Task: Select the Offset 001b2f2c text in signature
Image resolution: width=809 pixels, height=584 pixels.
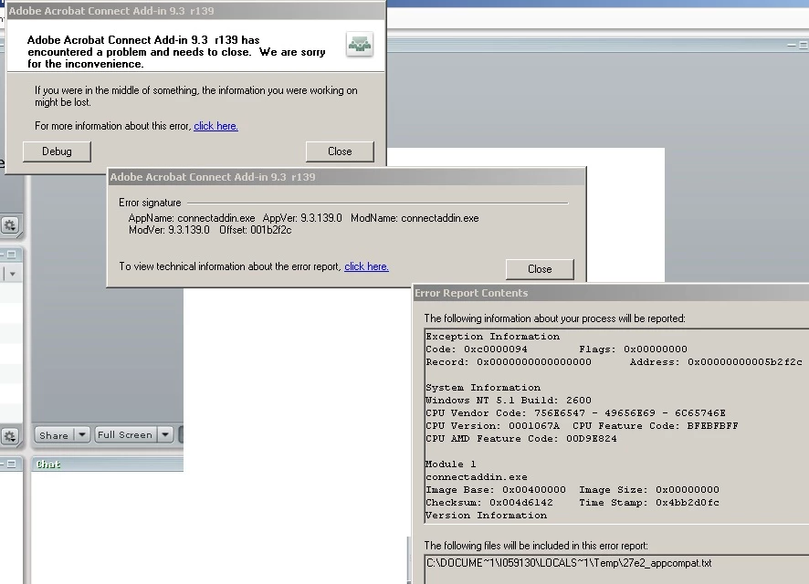Action: coord(256,230)
